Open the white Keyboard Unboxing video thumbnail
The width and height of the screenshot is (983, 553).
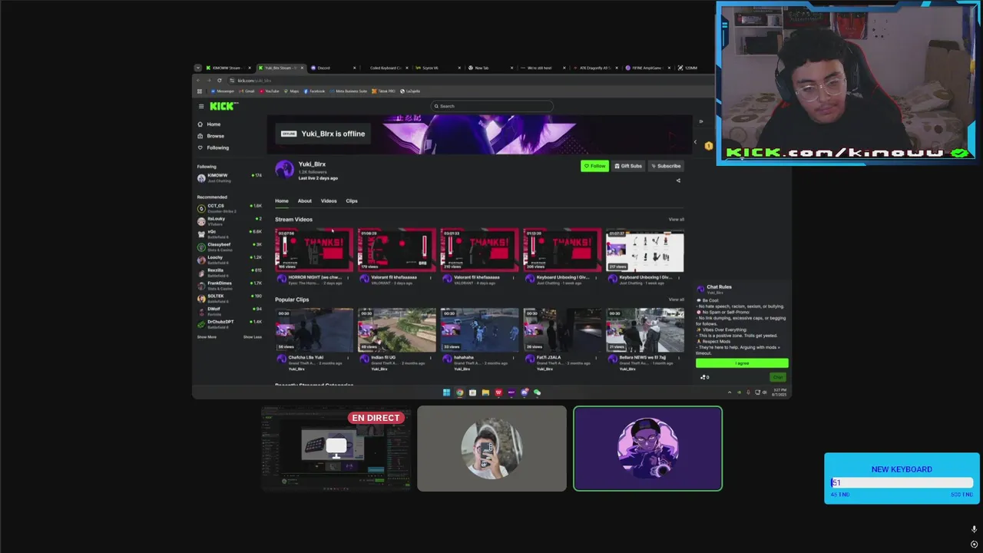pyautogui.click(x=645, y=250)
